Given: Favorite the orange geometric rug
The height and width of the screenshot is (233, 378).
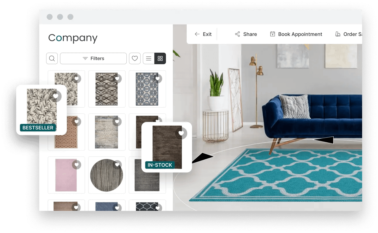Looking at the screenshot, I should (x=76, y=122).
